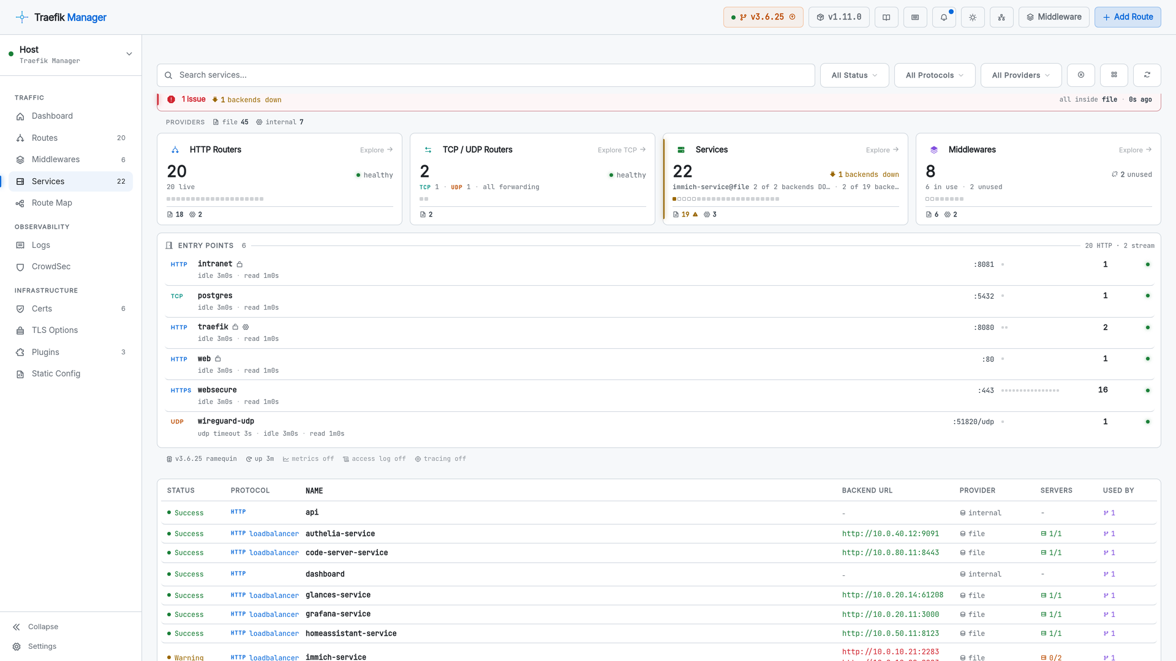This screenshot has width=1176, height=661.
Task: Click the CrowdSec shield icon in sidebar
Action: pos(20,267)
